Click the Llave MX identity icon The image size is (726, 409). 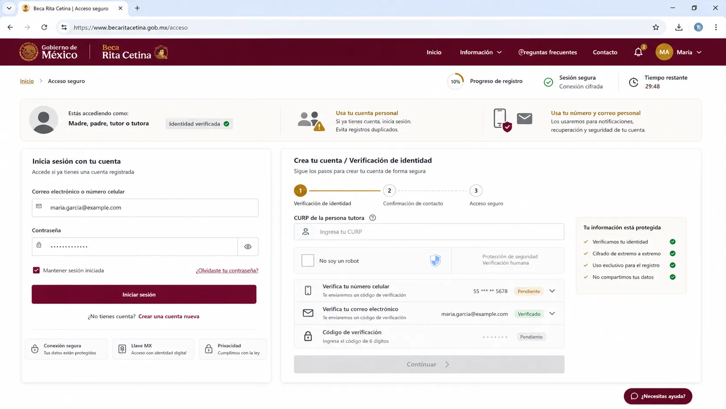(122, 349)
